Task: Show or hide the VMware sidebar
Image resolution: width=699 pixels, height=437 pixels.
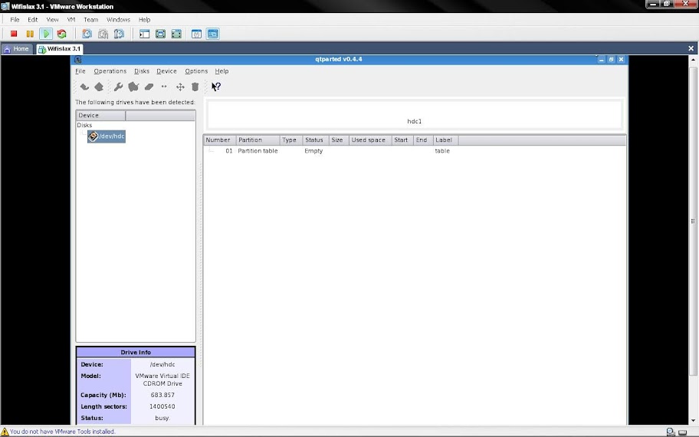Action: tap(144, 34)
